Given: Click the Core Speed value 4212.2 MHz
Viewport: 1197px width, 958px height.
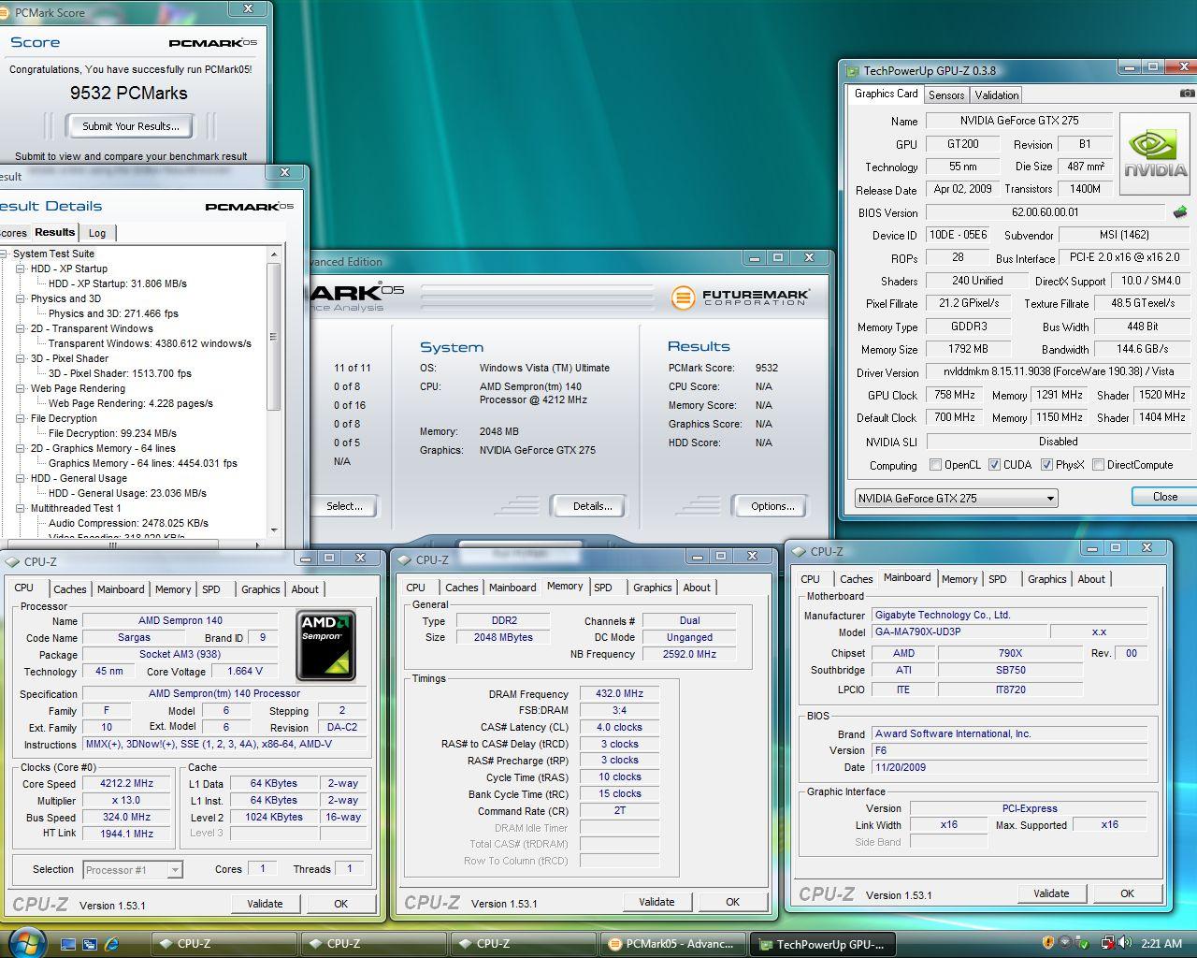Looking at the screenshot, I should (126, 784).
